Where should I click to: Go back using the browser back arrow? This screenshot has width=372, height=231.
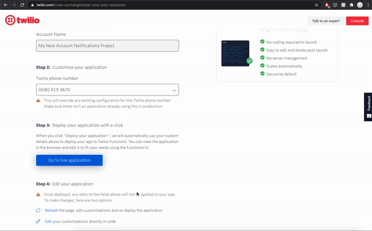(6, 5)
